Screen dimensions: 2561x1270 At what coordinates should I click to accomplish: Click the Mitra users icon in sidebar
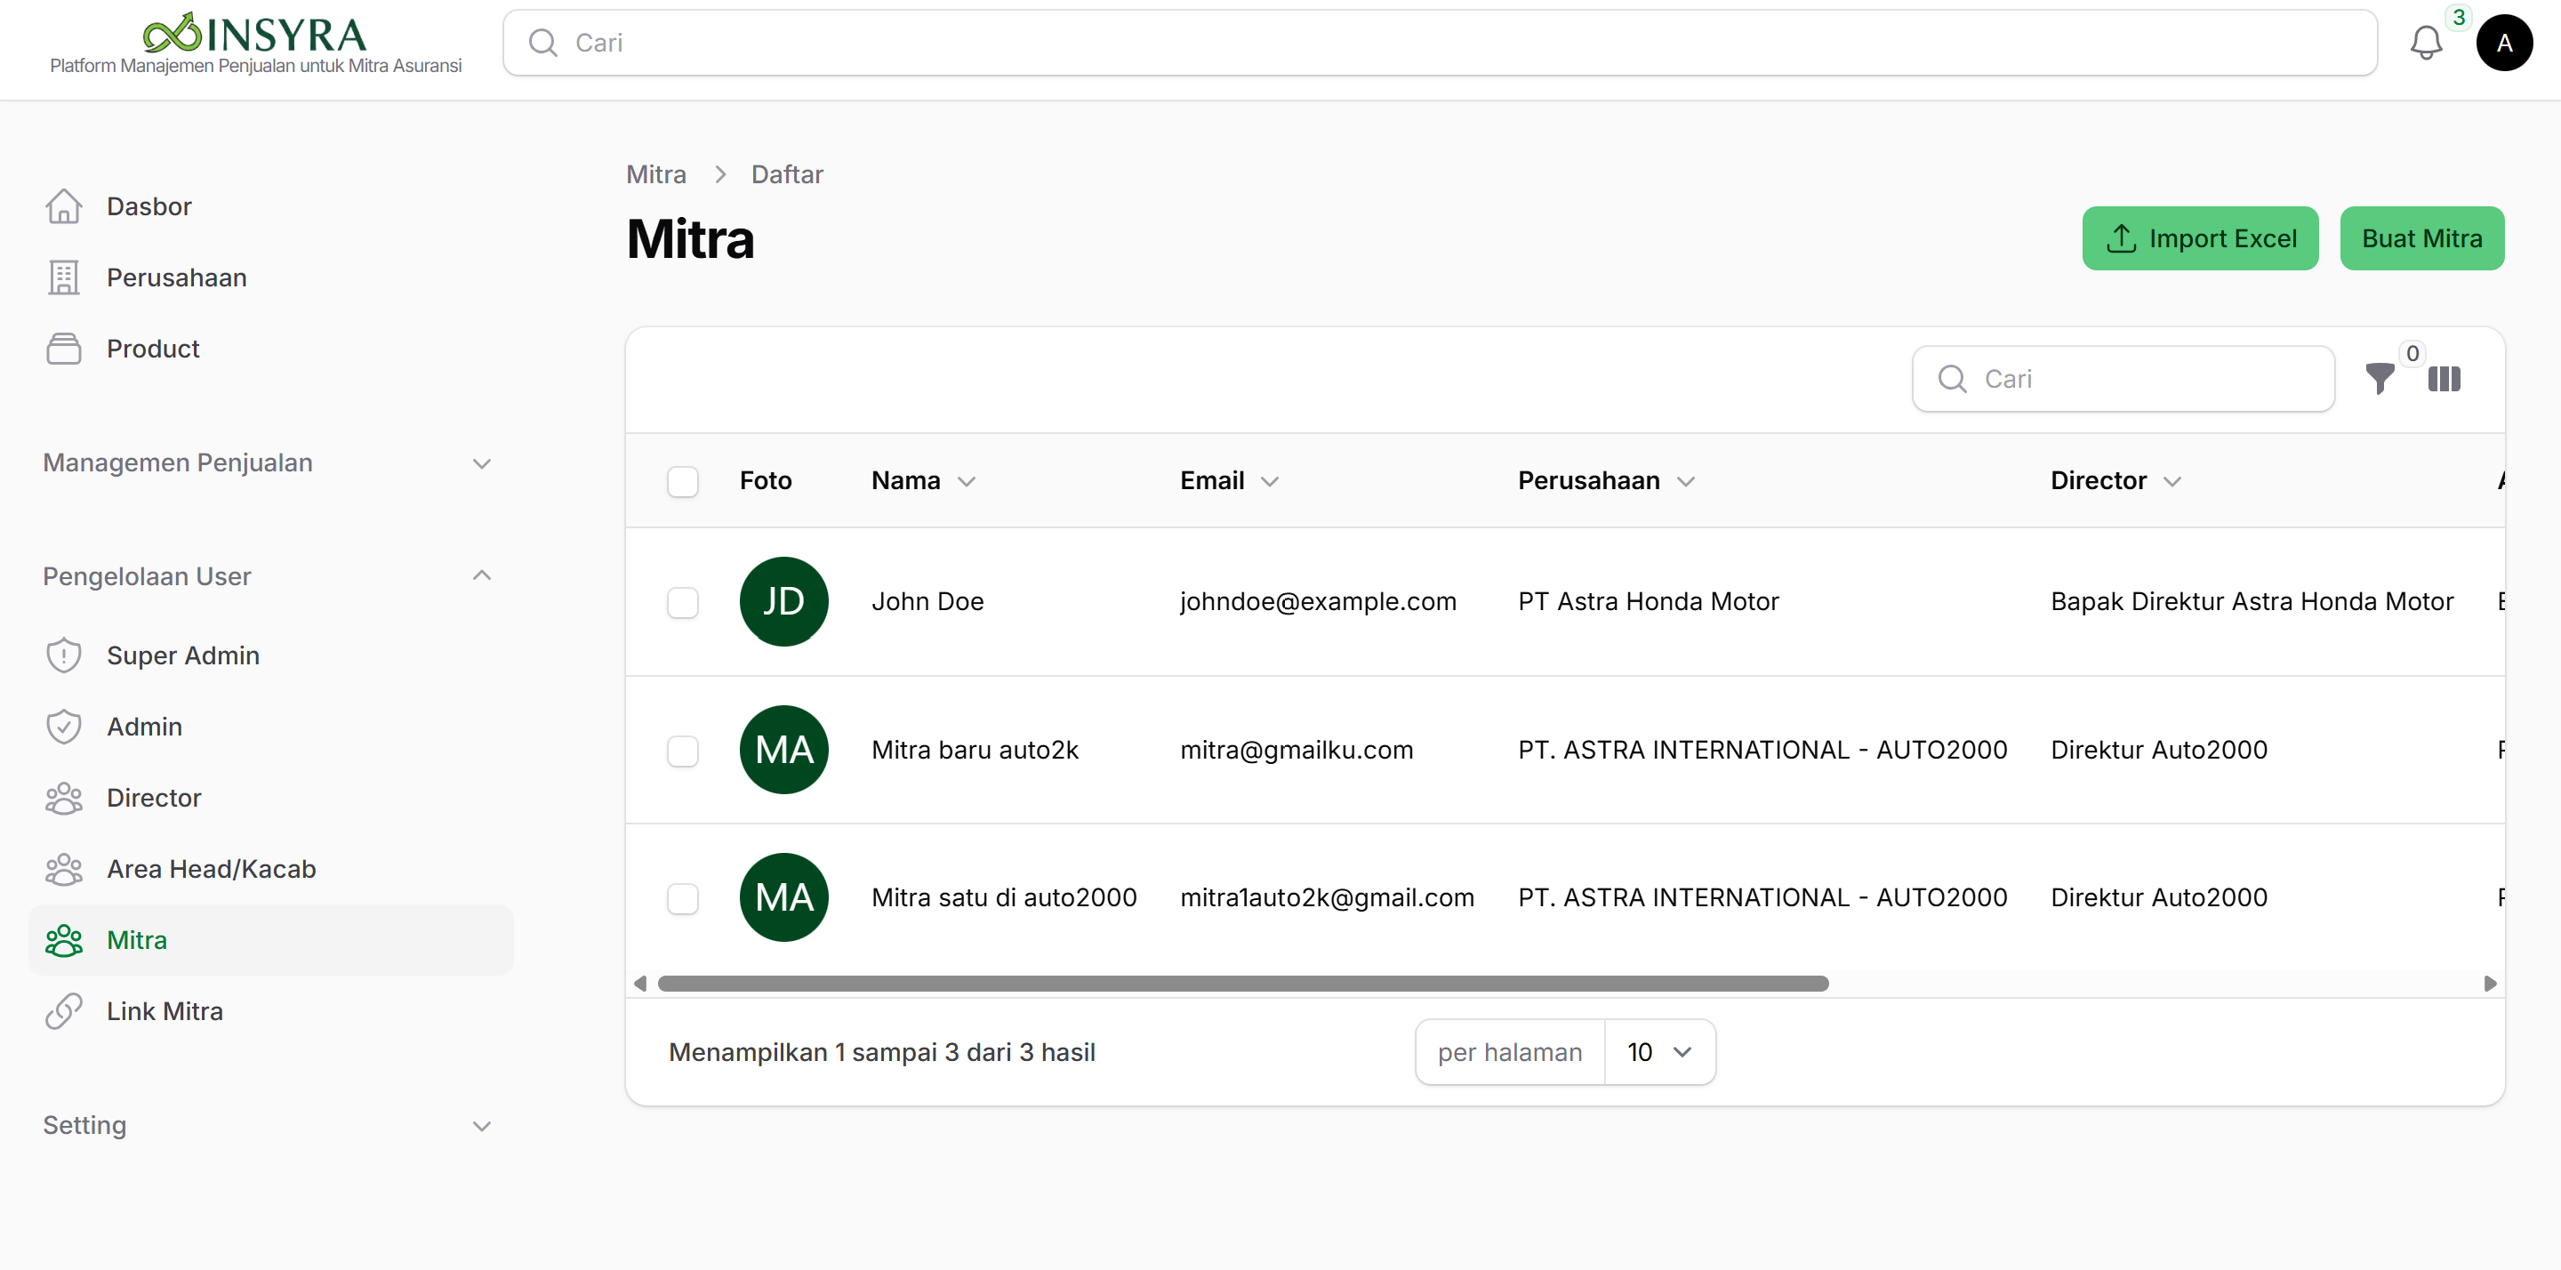point(64,940)
